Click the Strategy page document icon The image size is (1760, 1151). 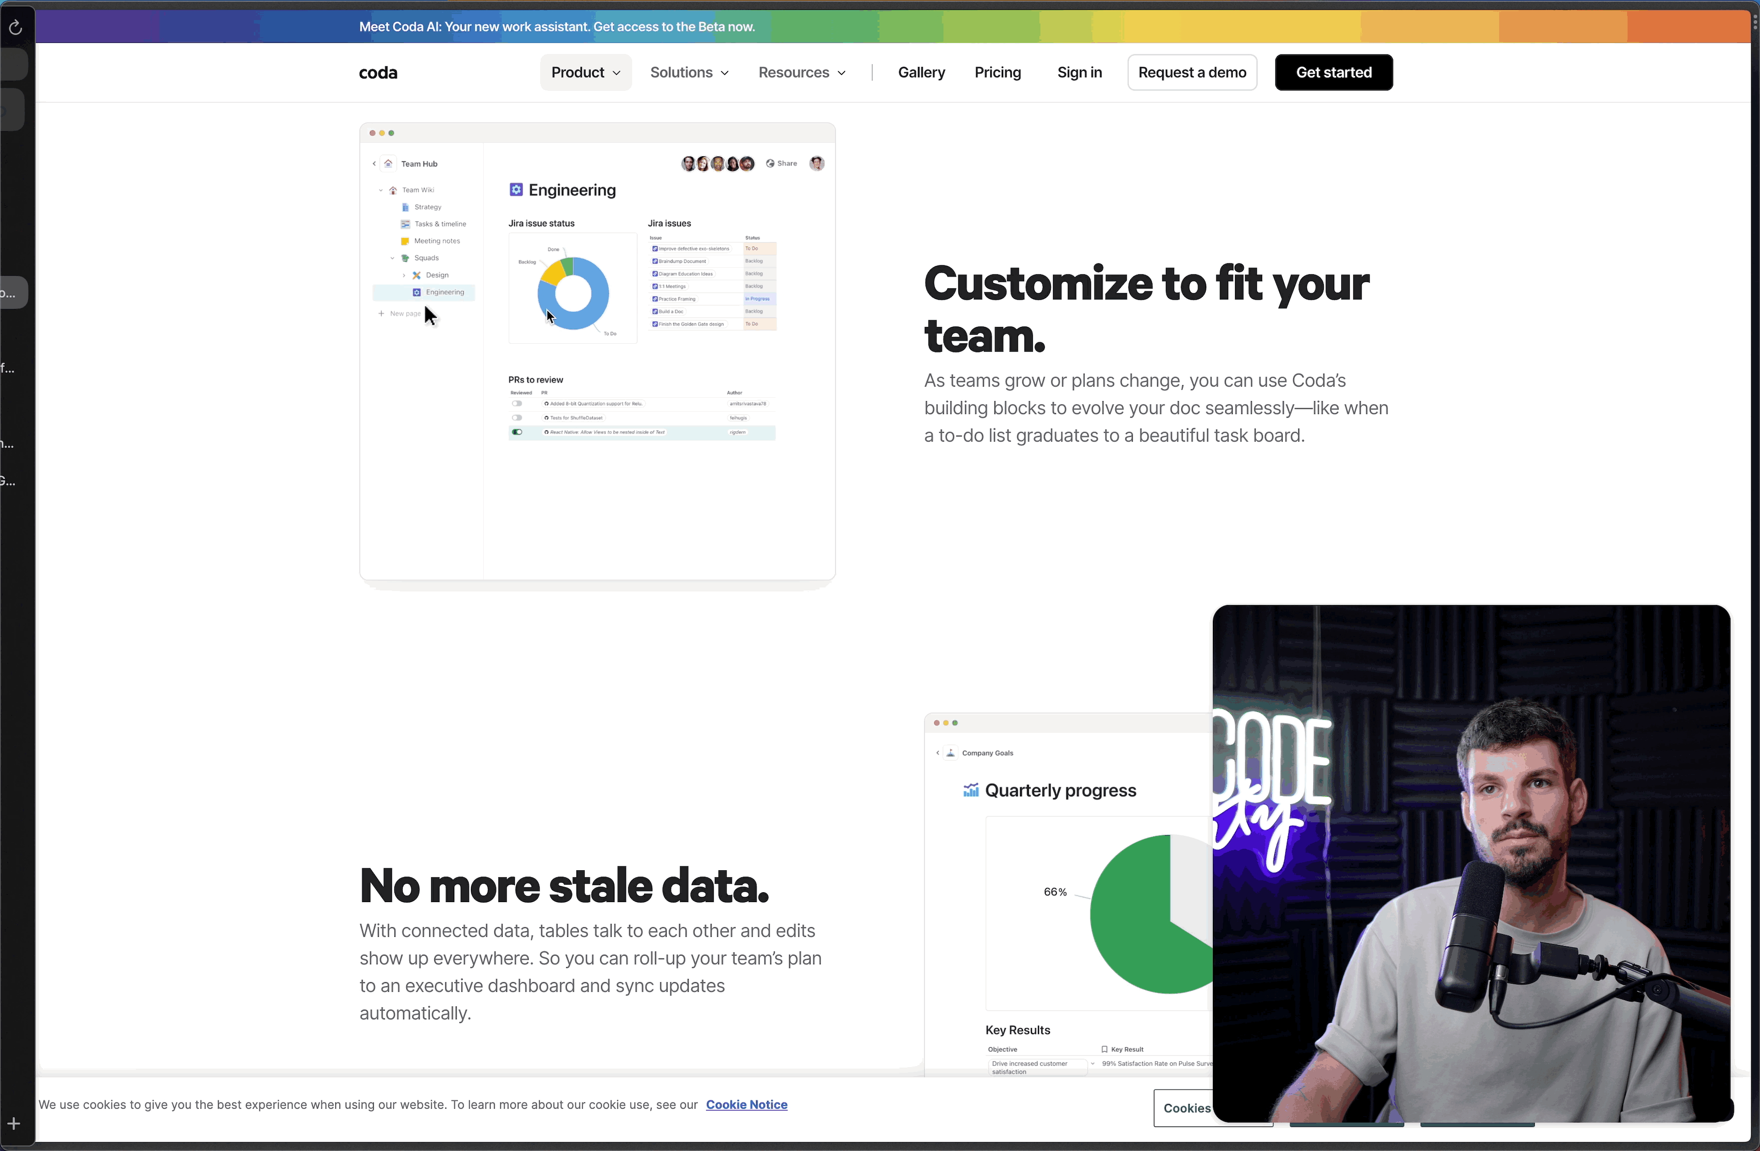click(x=405, y=207)
